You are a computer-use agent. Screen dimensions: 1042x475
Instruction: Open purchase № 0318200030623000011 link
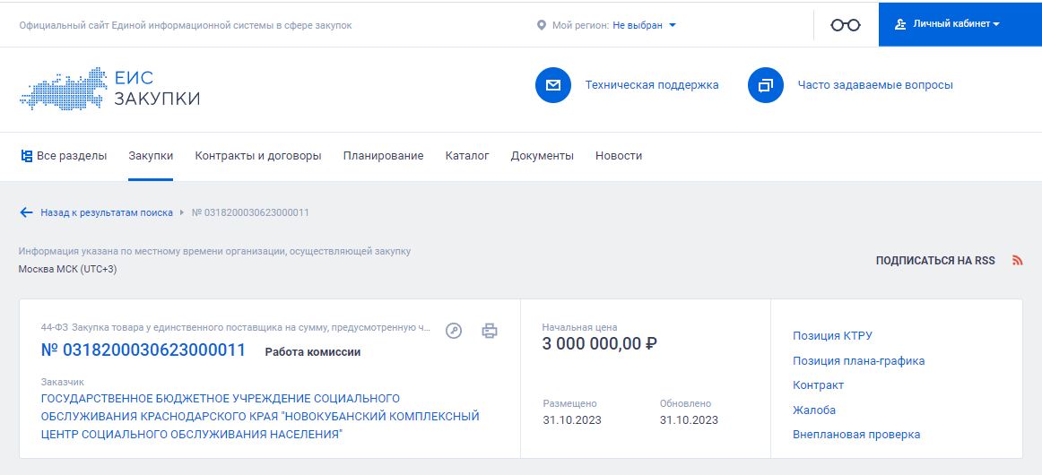click(x=143, y=350)
